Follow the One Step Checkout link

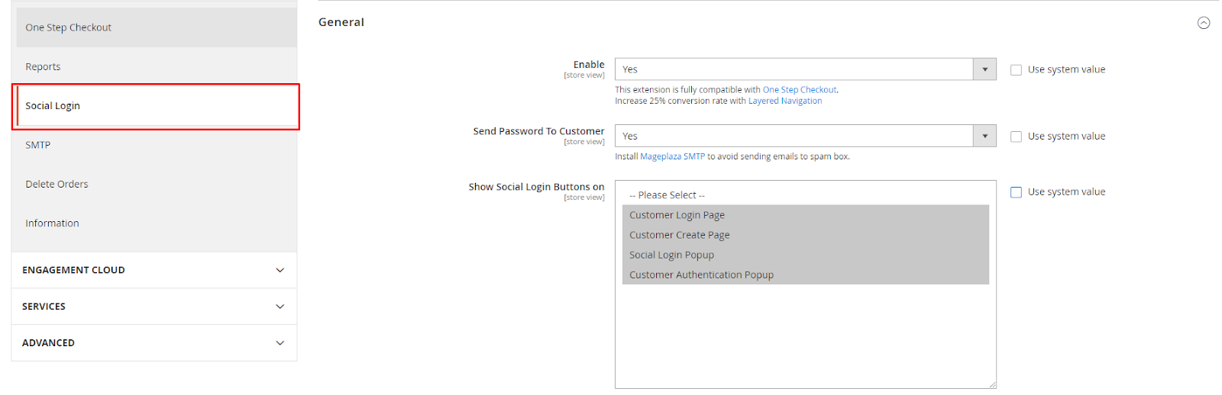799,90
